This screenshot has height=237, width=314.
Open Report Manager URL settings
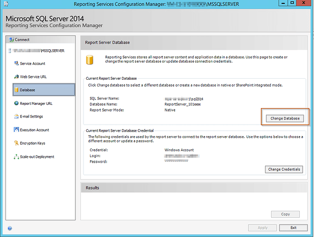click(36, 103)
